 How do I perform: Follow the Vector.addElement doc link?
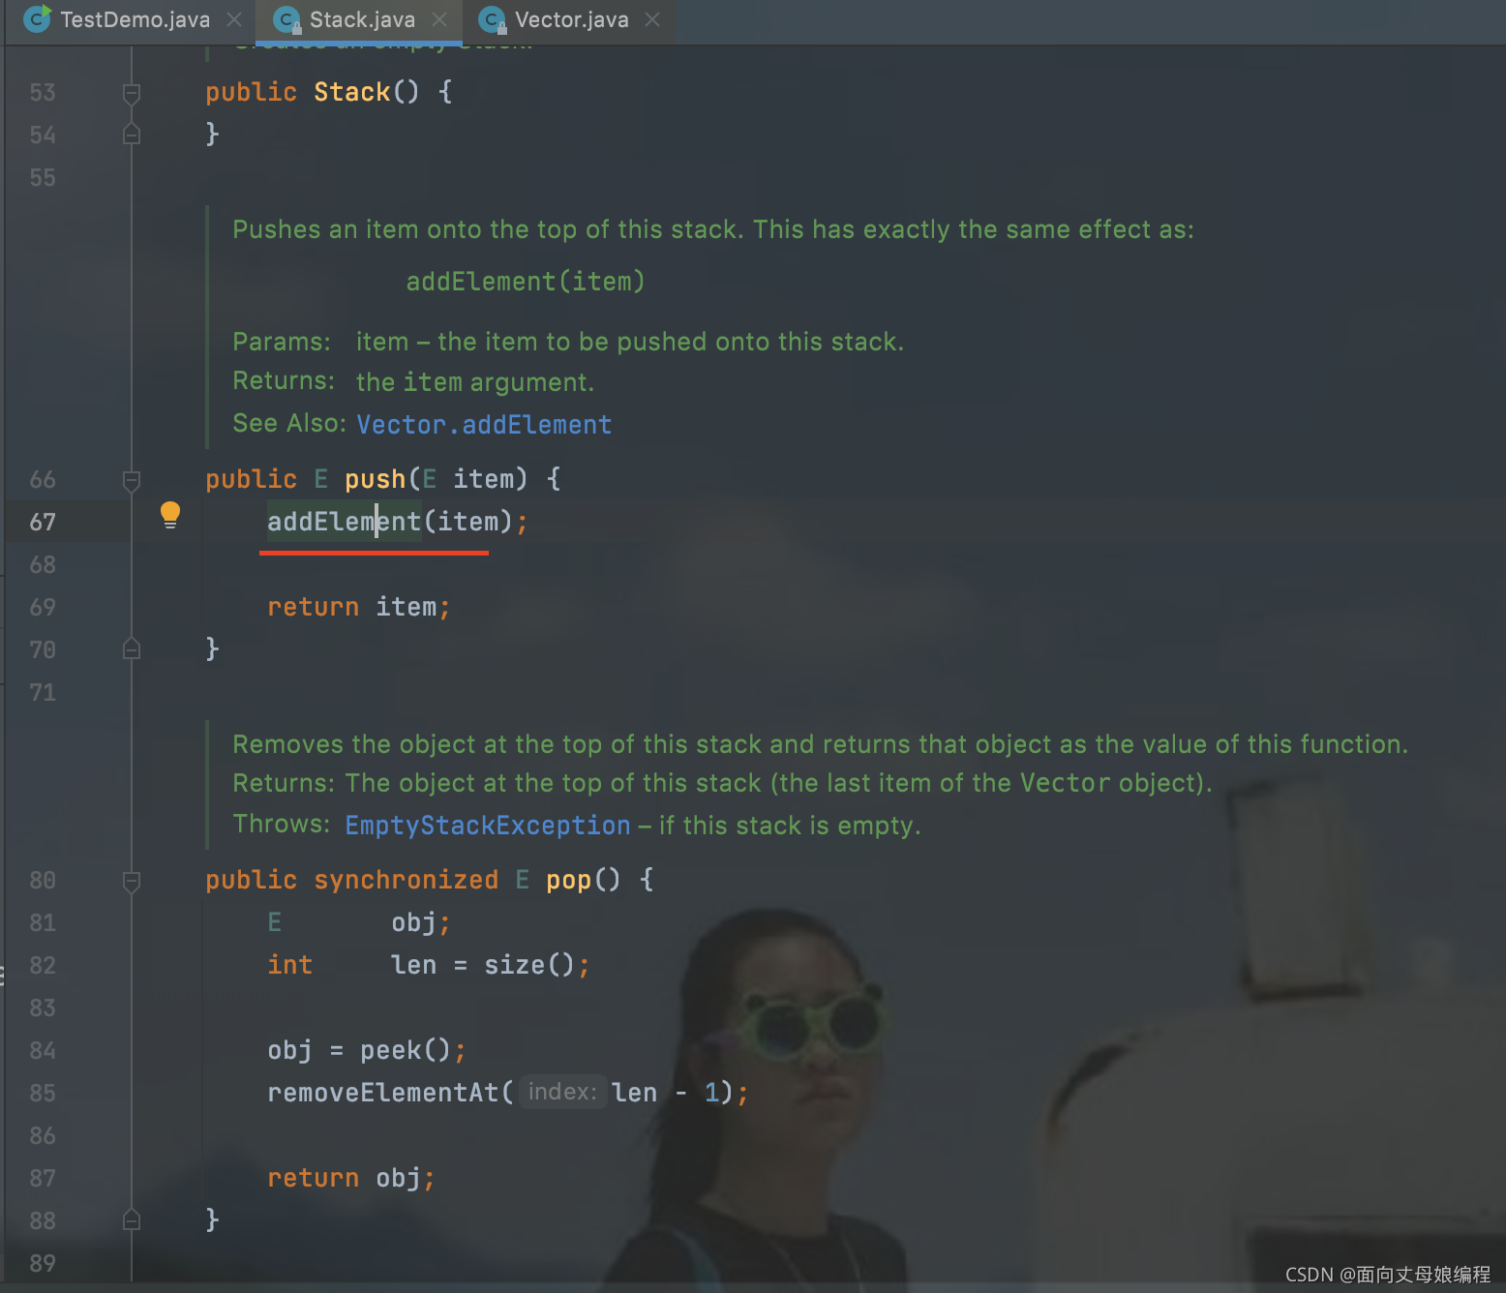484,425
